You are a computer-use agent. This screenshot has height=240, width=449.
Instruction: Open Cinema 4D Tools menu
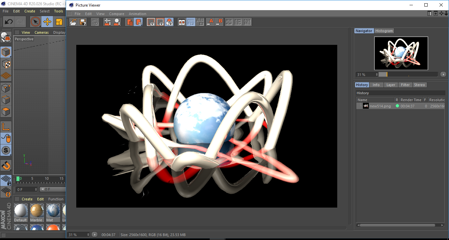59,11
